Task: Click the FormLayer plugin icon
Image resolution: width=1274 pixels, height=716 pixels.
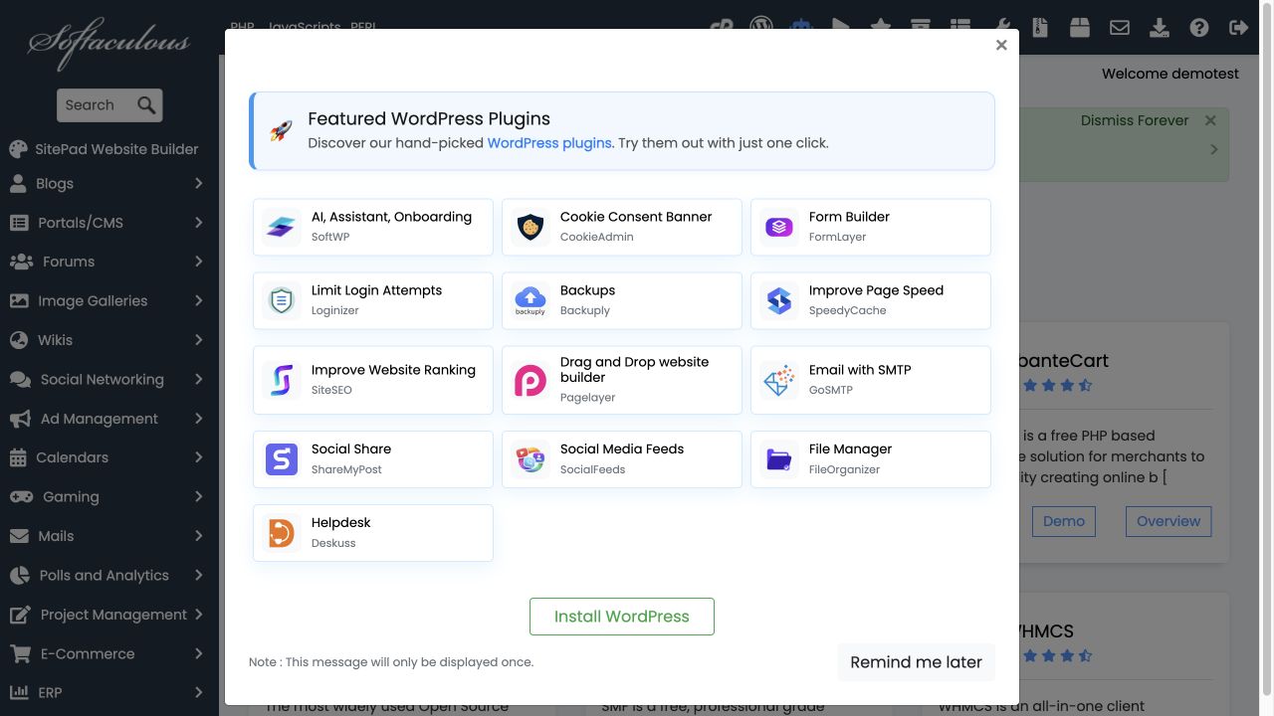Action: click(x=779, y=228)
